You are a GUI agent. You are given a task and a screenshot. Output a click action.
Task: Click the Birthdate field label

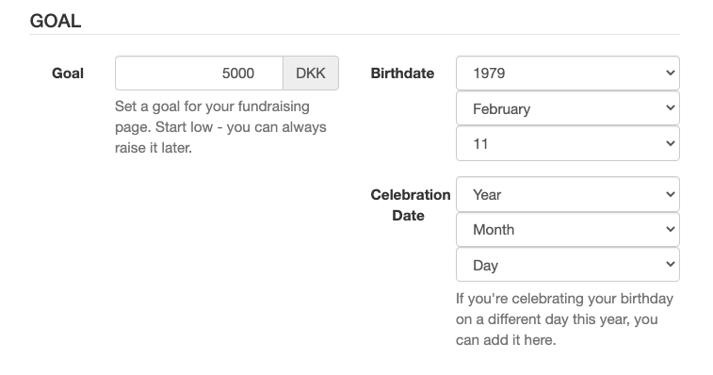[x=402, y=73]
